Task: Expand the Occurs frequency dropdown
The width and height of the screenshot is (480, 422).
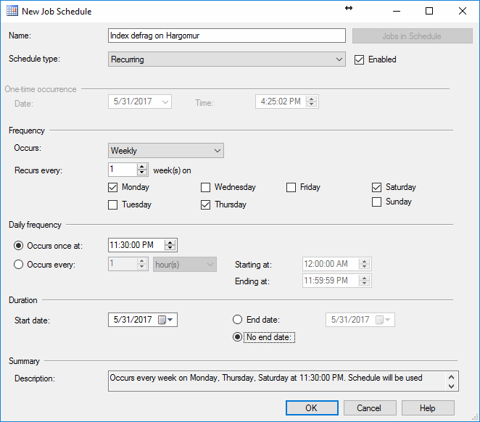Action: (218, 151)
